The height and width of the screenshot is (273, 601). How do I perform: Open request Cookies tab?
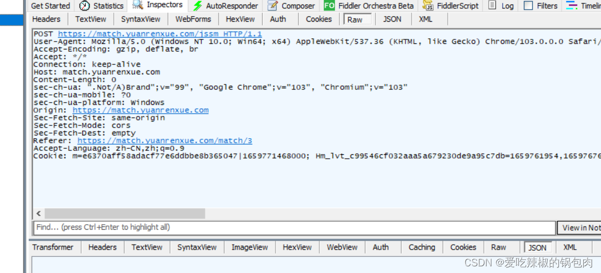319,19
